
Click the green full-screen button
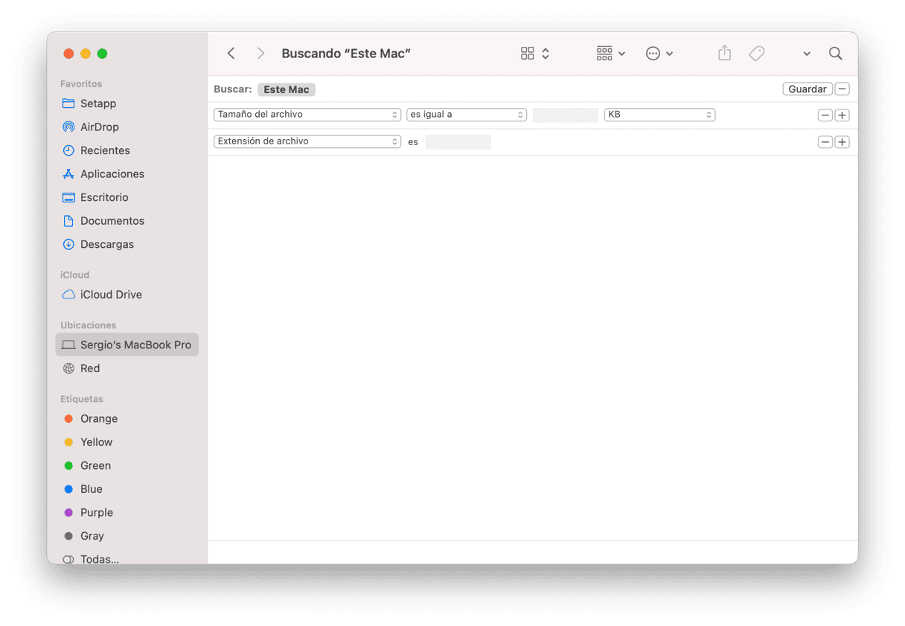103,54
